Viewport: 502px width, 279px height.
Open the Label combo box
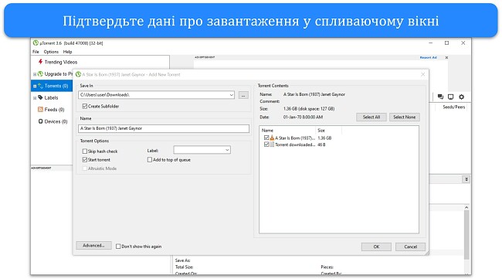coord(202,150)
